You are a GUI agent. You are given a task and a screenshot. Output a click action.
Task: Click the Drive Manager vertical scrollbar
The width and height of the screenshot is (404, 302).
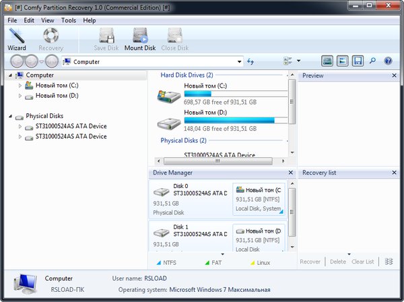[x=292, y=212]
